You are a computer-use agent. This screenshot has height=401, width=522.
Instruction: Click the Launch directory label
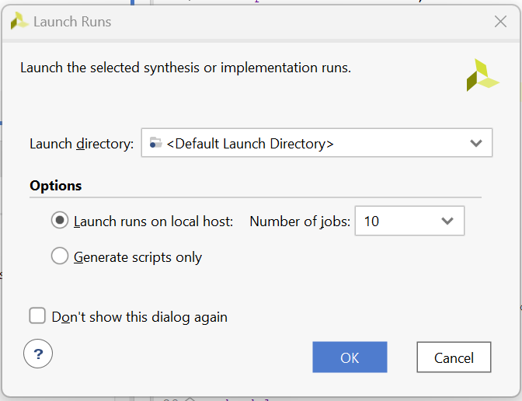pyautogui.click(x=82, y=144)
